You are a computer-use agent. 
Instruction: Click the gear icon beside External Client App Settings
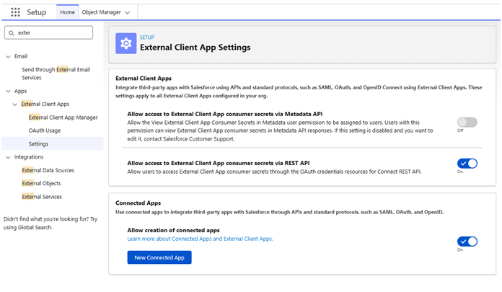coord(126,43)
